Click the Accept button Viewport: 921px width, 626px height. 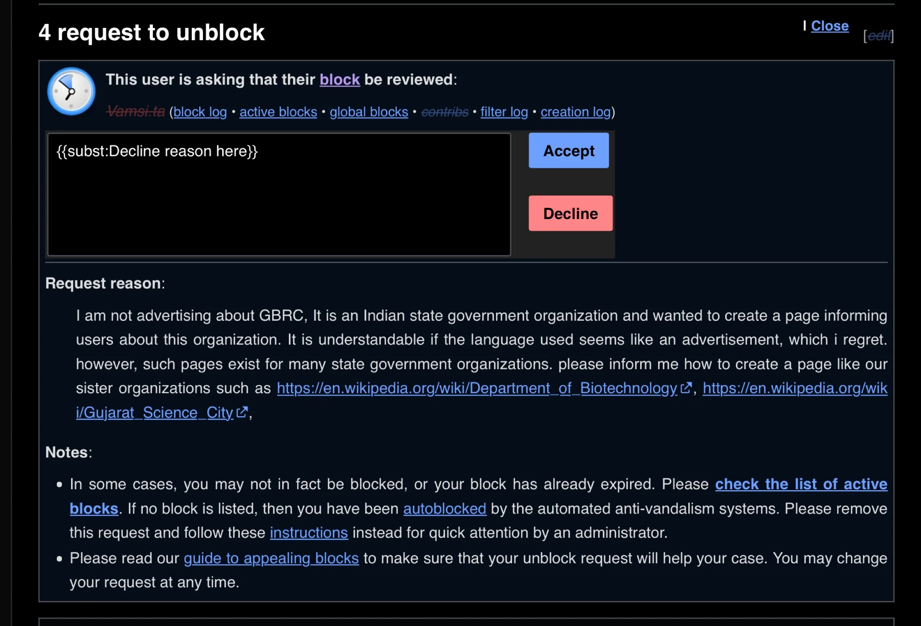568,151
